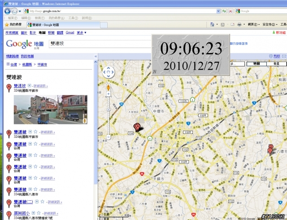Screen dimensions: 287x220
Task: Open the Street View thumbnail of result A
Action: point(51,110)
